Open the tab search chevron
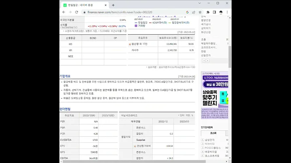This screenshot has width=291, height=163. [x=200, y=3]
